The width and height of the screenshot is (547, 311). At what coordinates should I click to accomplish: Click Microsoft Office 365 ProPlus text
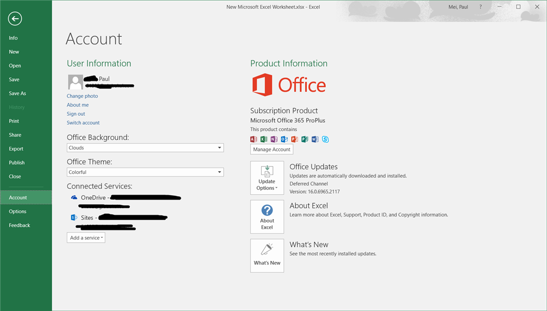(x=287, y=121)
